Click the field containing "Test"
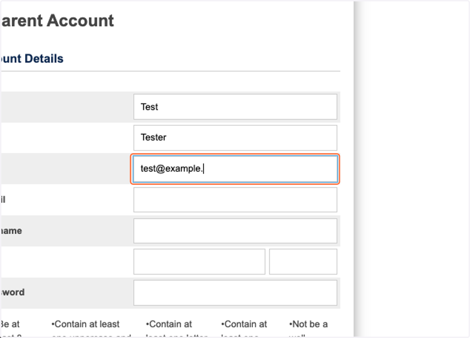The width and height of the screenshot is (470, 338). [x=235, y=107]
